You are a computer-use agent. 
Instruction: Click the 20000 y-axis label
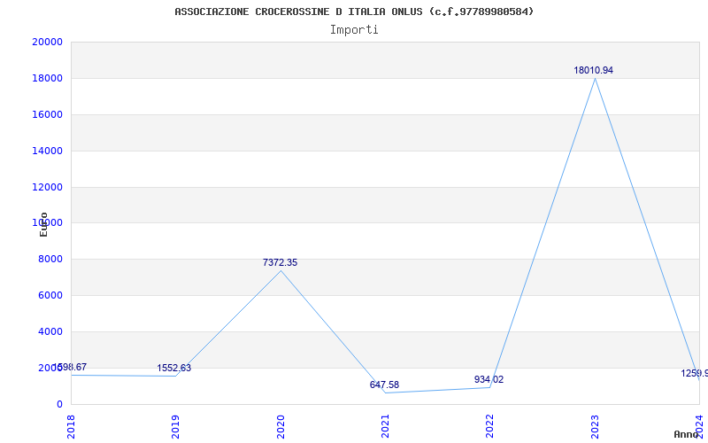(x=47, y=42)
